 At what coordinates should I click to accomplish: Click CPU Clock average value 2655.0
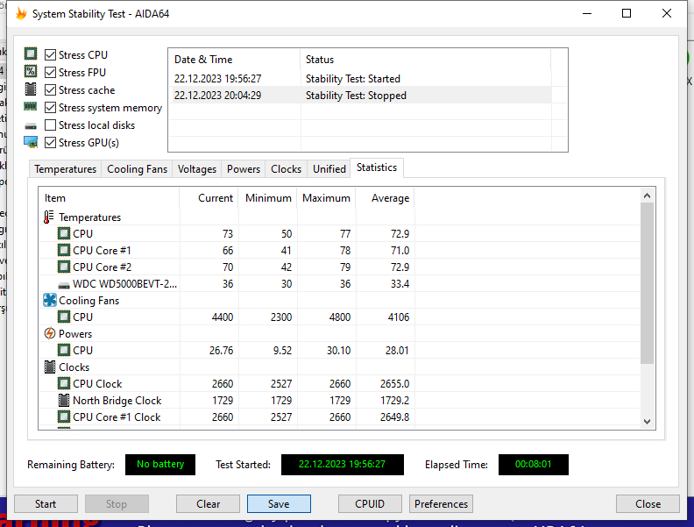[x=395, y=384]
